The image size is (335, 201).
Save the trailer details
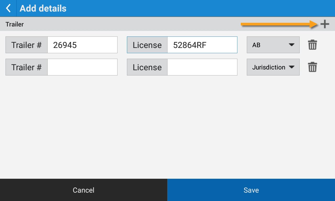coord(251,190)
